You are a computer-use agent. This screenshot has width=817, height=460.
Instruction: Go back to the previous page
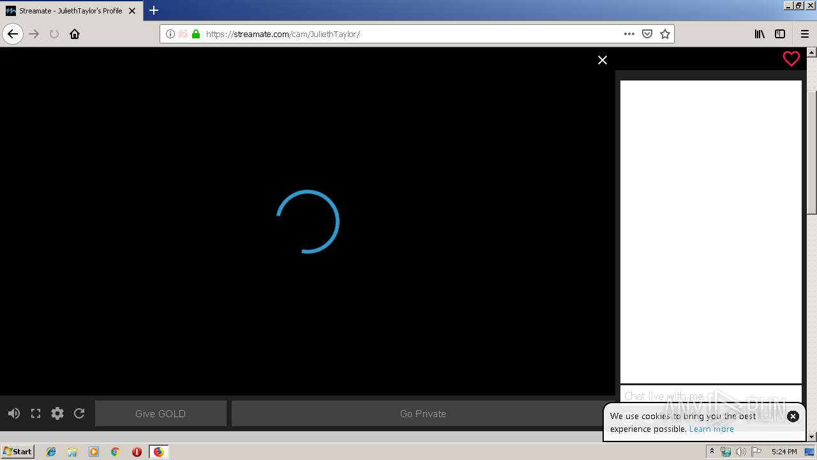(13, 34)
